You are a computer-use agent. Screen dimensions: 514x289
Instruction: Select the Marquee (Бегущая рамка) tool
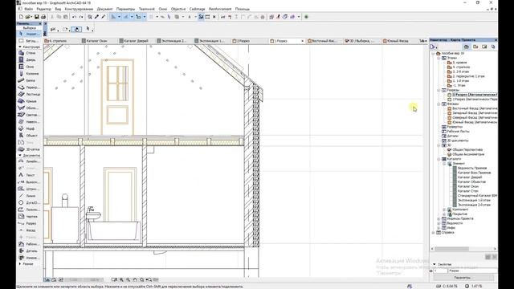(x=29, y=41)
